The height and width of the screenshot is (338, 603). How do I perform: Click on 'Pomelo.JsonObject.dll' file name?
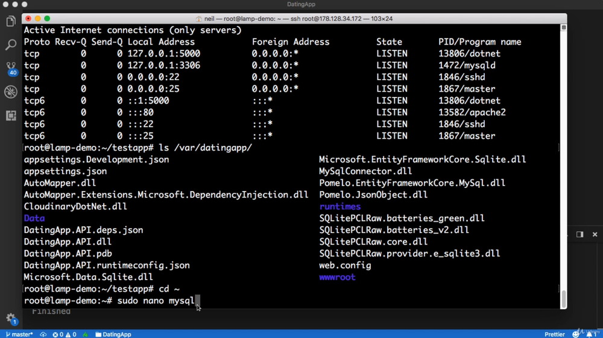[x=373, y=195]
